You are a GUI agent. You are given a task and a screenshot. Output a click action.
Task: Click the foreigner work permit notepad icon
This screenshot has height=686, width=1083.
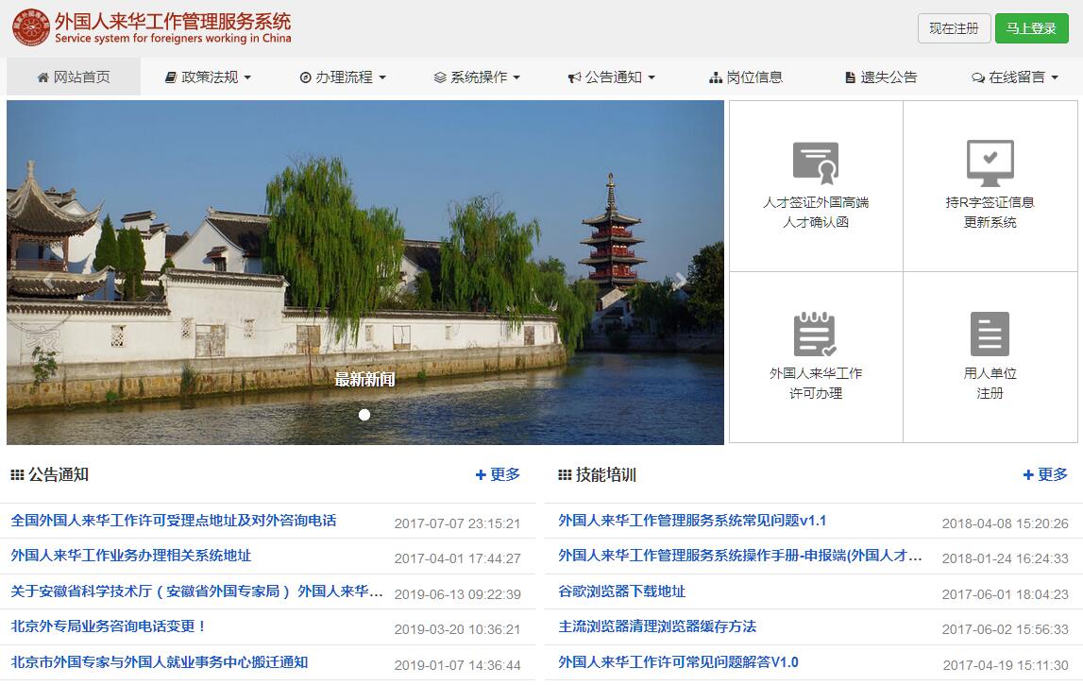[816, 334]
